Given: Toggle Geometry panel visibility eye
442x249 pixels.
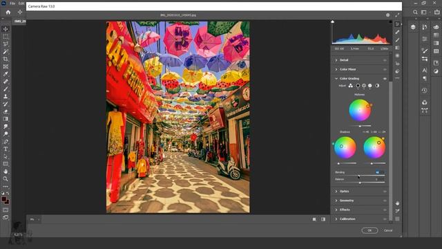Looking at the screenshot, I should coord(385,201).
